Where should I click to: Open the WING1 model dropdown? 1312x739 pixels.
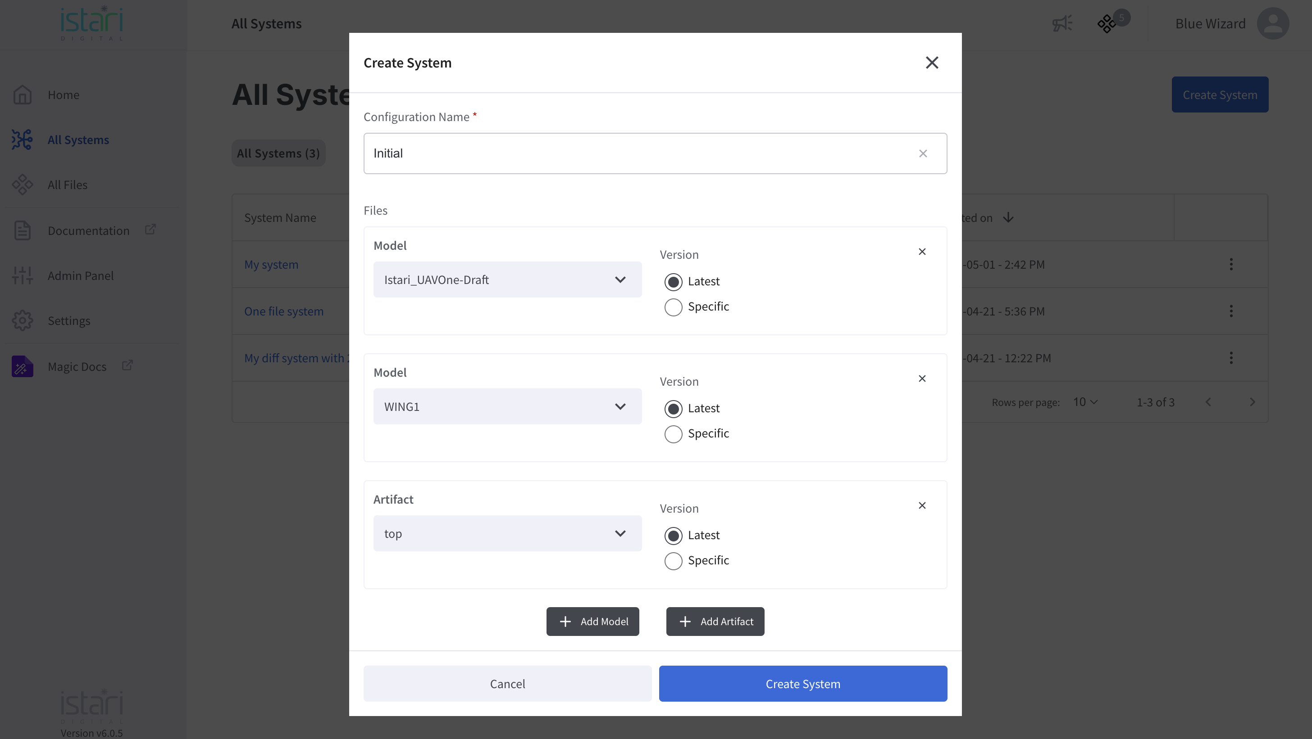(x=507, y=407)
